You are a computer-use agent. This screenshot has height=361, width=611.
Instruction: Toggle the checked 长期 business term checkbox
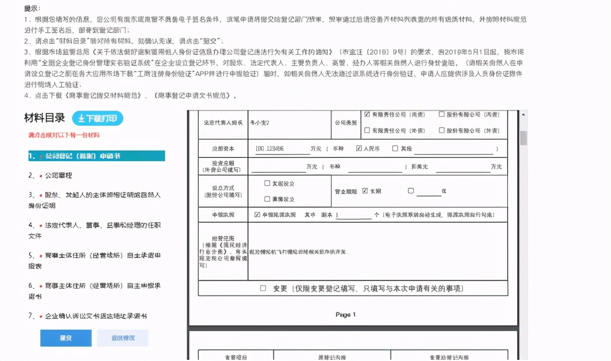click(x=365, y=191)
